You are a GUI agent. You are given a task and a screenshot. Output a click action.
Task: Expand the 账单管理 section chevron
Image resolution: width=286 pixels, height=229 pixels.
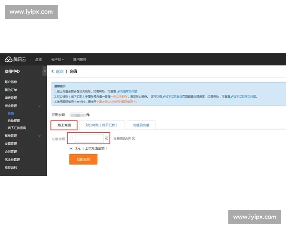coord(40,136)
